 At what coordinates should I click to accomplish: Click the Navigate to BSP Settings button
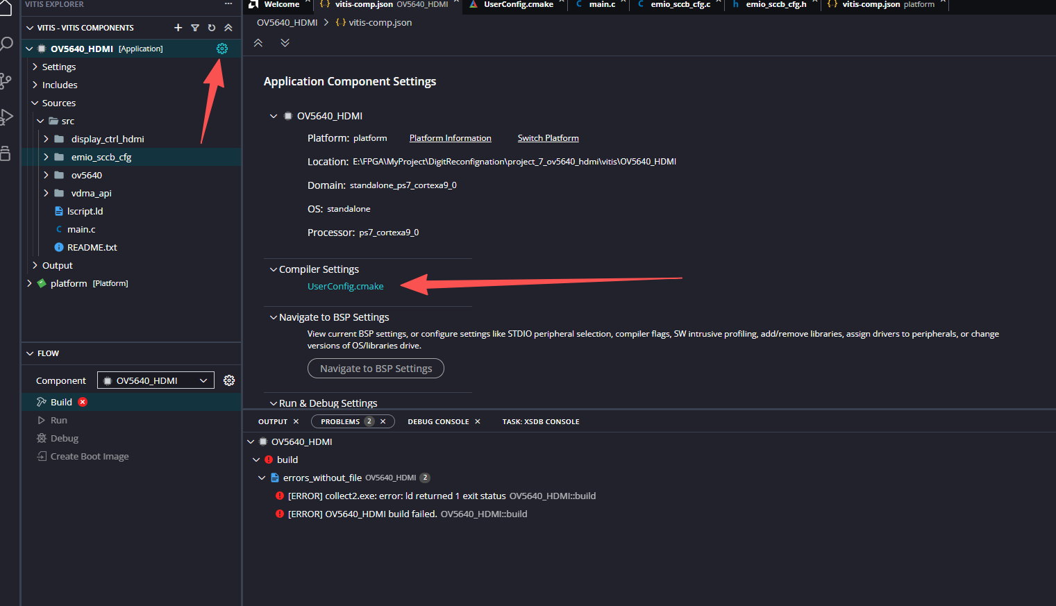pyautogui.click(x=376, y=369)
